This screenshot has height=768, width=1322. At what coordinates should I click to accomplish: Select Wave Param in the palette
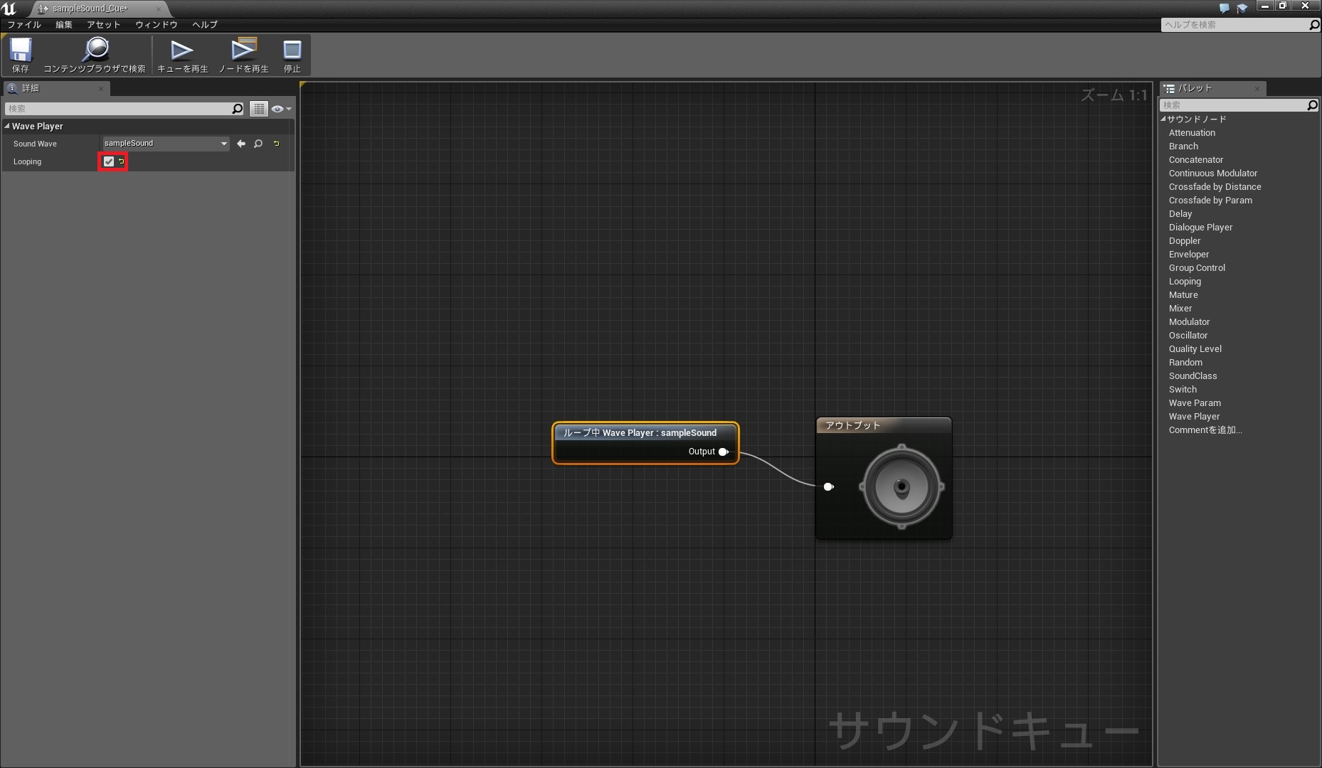[x=1195, y=403]
